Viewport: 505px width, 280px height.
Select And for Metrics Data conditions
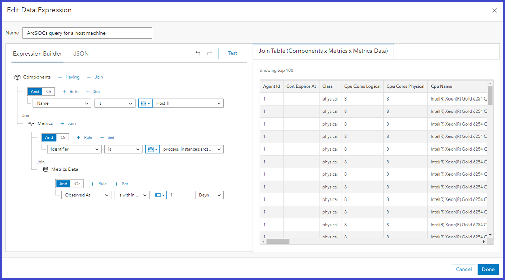pyautogui.click(x=63, y=184)
